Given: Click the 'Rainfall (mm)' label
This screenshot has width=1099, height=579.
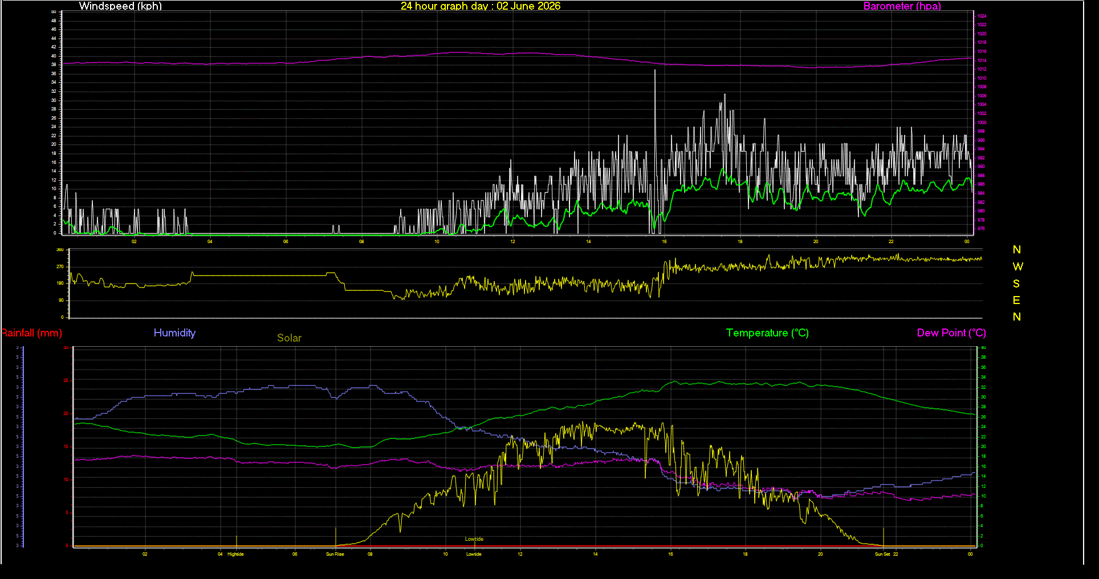Looking at the screenshot, I should 32,333.
